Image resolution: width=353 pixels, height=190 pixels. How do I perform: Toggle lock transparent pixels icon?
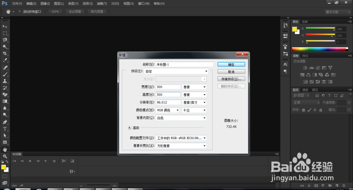pyautogui.click(x=304, y=110)
